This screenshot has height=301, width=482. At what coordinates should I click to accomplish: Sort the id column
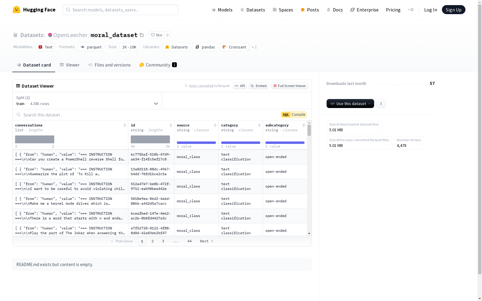pos(171,125)
